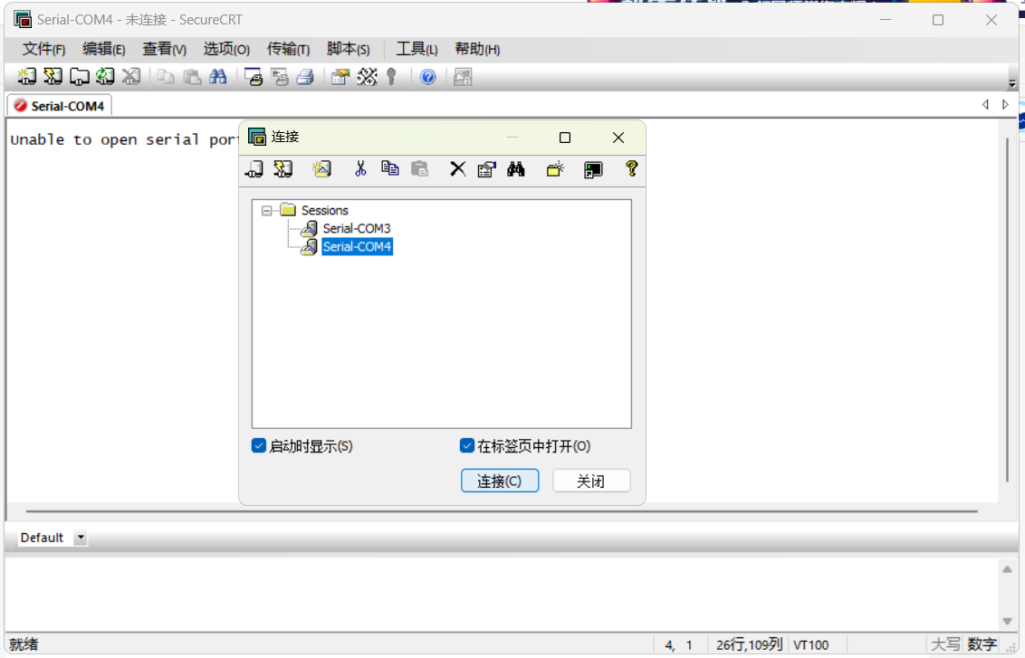Click the New Folder icon in Connect dialog
The height and width of the screenshot is (658, 1025).
click(553, 168)
